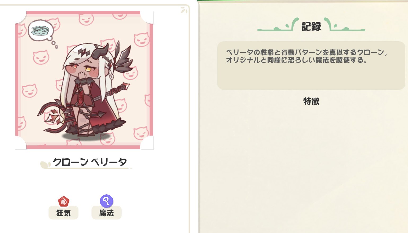The height and width of the screenshot is (233, 408).
Task: Select the 狂気 tag label
Action: tap(63, 213)
